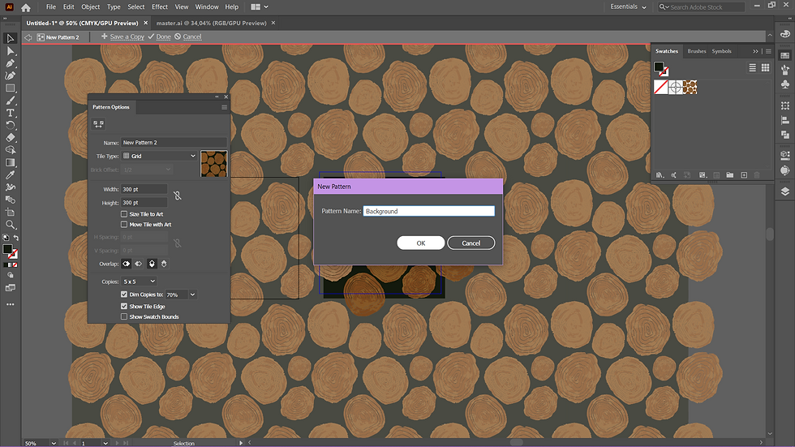Open the Brushes panel icon in dock
This screenshot has width=795, height=447.
(x=785, y=70)
